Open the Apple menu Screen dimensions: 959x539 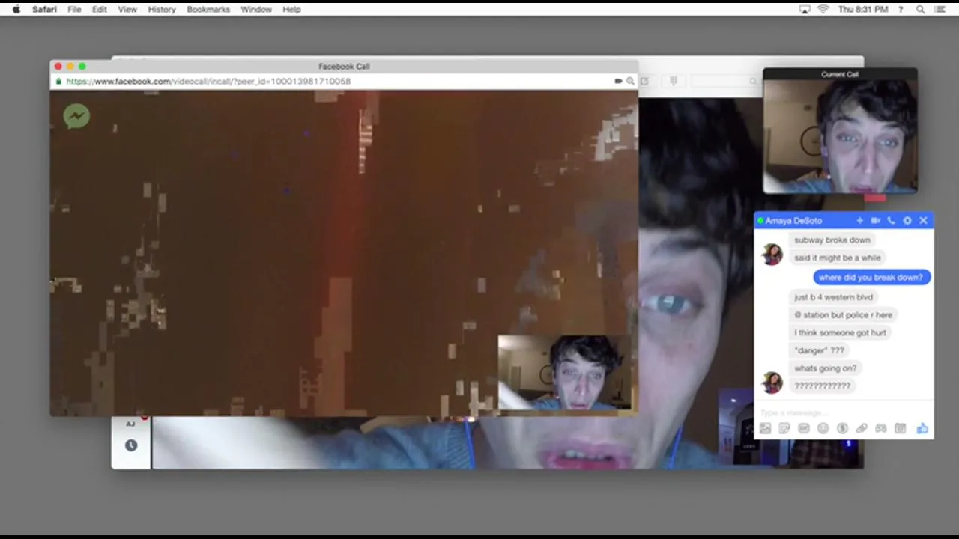tap(16, 9)
